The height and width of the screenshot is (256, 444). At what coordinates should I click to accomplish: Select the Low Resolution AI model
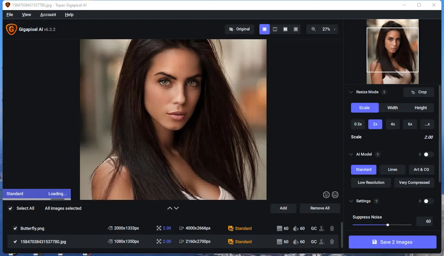tap(371, 183)
